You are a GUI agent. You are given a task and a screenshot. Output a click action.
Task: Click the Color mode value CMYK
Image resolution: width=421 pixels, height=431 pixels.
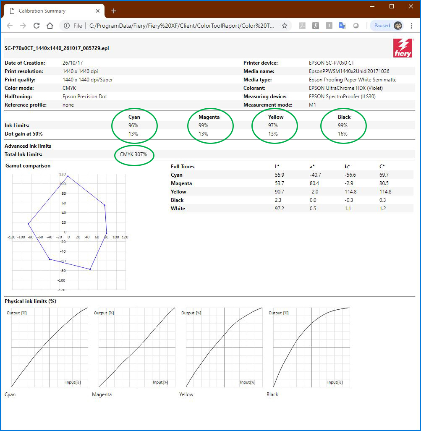coord(69,88)
